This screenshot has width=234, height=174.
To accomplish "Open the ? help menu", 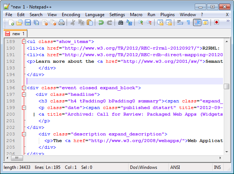I will click(202, 15).
